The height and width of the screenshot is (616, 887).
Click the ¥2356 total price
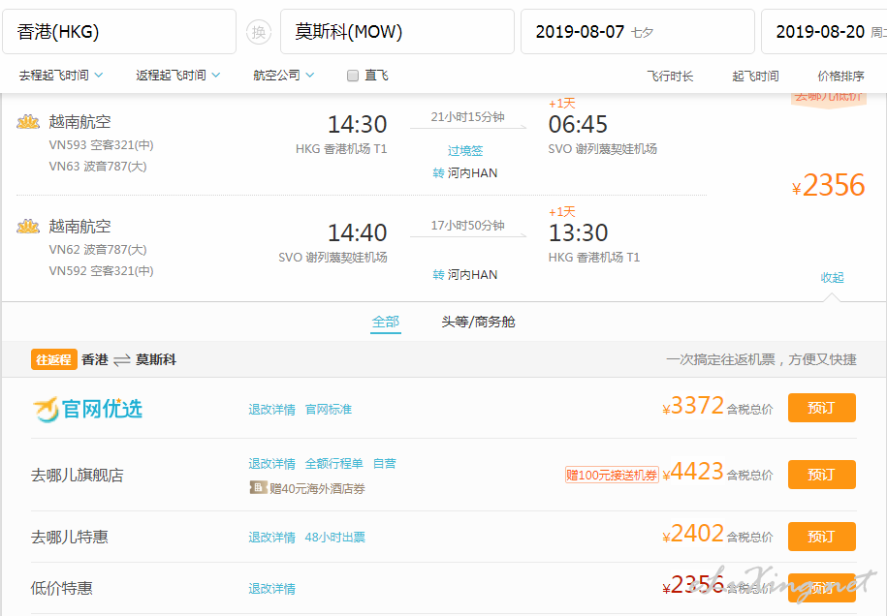click(828, 185)
